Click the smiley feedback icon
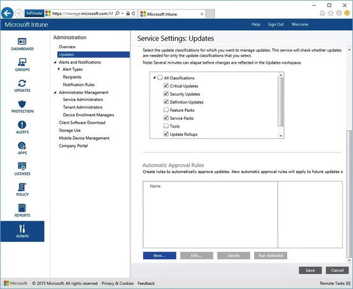The width and height of the screenshot is (353, 289). 347,13
